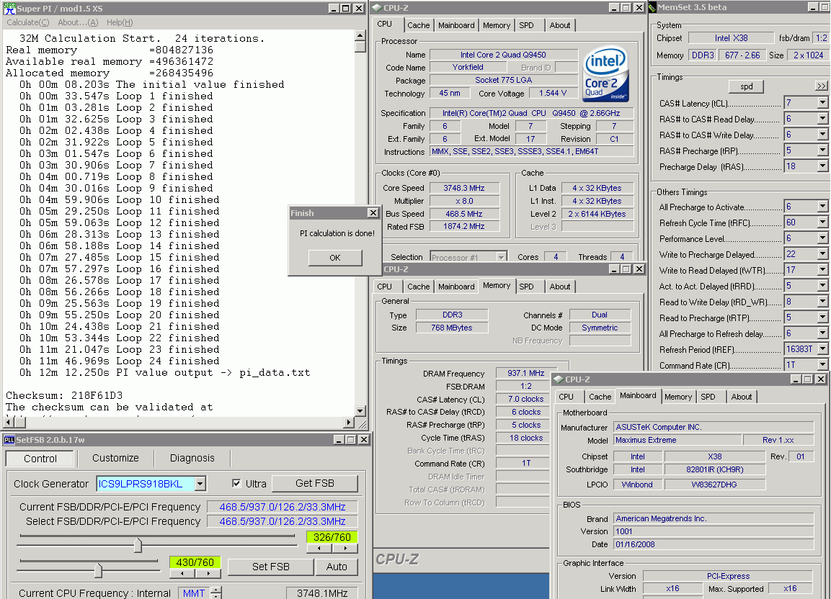Image resolution: width=831 pixels, height=599 pixels.
Task: Click the Super PI title bar icon
Action: [x=9, y=8]
